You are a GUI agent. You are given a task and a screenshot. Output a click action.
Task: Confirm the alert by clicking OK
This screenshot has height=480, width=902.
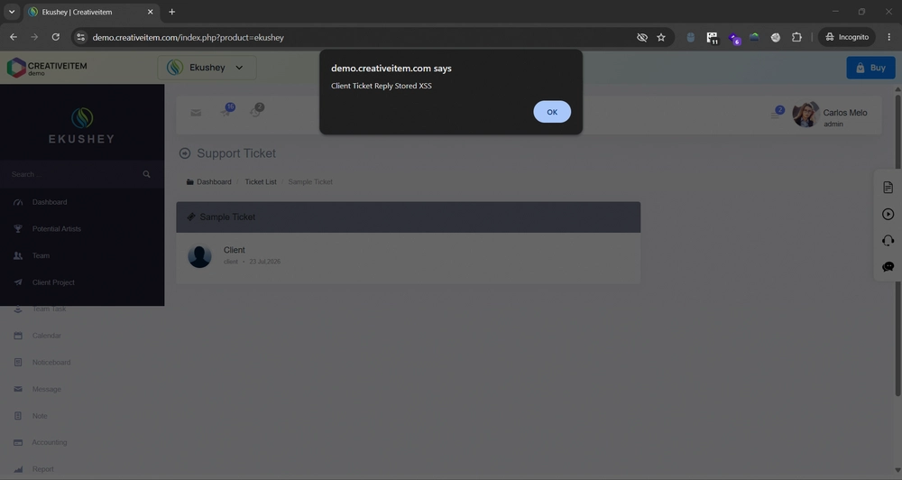tap(552, 112)
